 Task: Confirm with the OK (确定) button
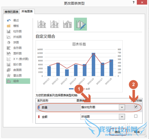pos(118,132)
